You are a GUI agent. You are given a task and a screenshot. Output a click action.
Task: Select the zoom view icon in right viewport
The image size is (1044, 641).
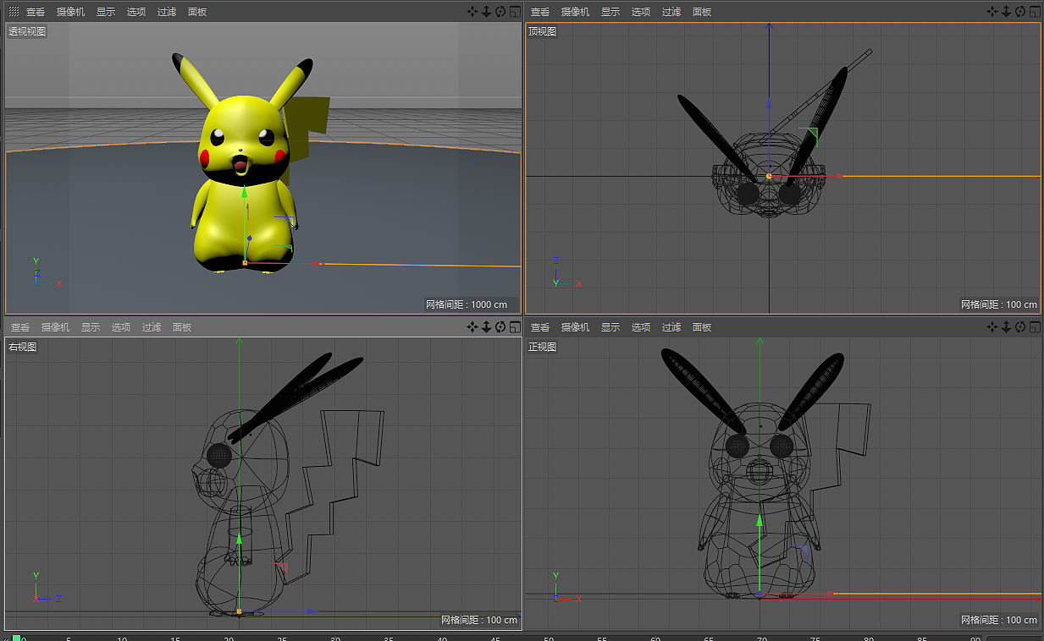pos(485,327)
